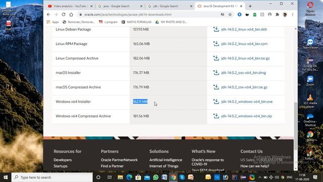Show hidden system tray icons arrow

coord(260,177)
